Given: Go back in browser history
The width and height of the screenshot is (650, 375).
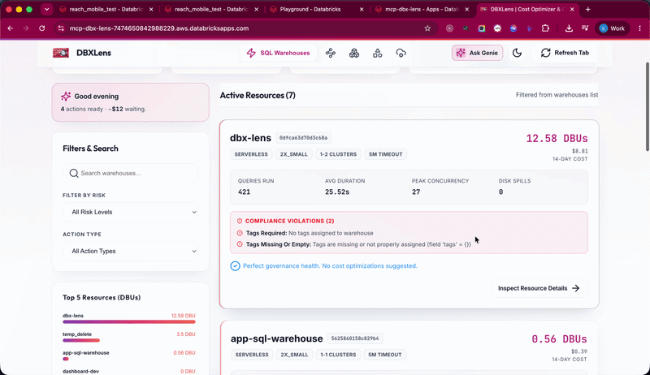Looking at the screenshot, I should (x=11, y=28).
